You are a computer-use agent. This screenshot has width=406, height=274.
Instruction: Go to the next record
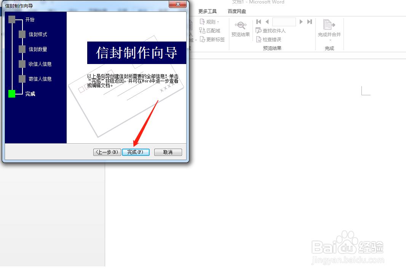301,22
